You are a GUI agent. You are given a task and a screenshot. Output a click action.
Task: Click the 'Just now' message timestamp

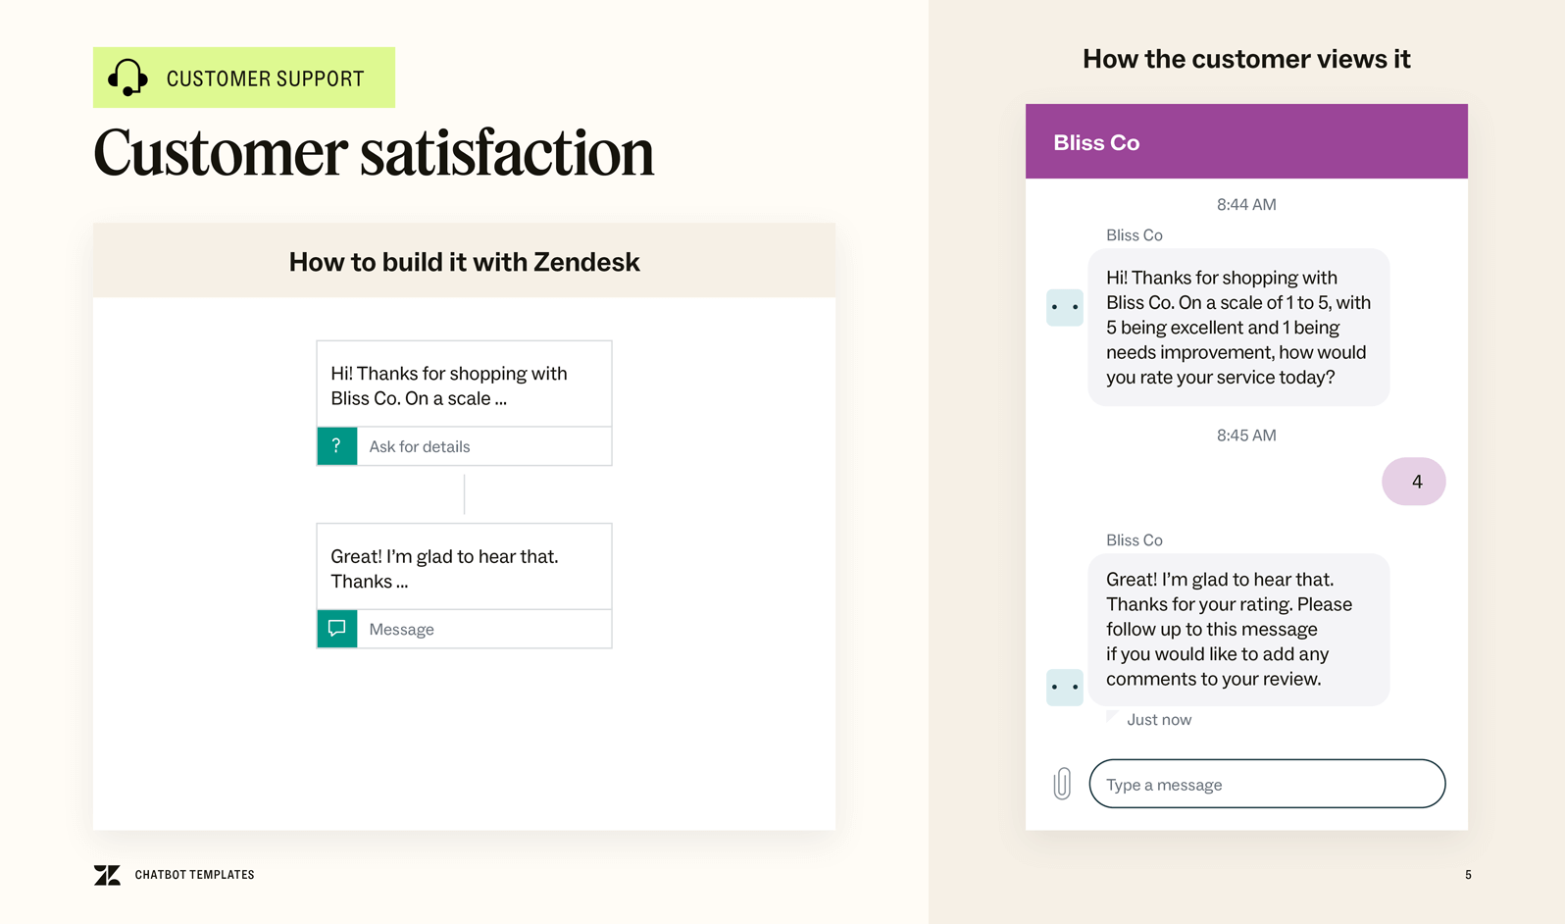coord(1159,720)
